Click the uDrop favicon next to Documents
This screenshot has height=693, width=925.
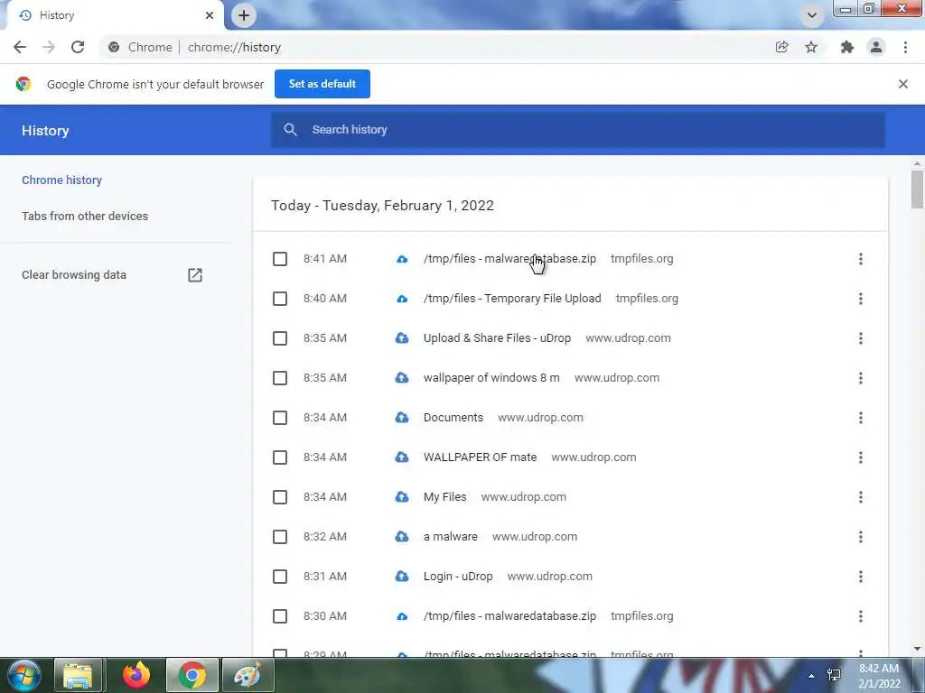[x=402, y=417]
